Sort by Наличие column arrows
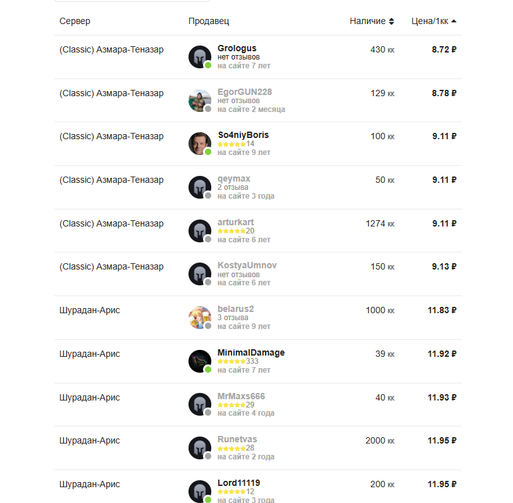Viewport: 513px width, 503px height. [391, 22]
